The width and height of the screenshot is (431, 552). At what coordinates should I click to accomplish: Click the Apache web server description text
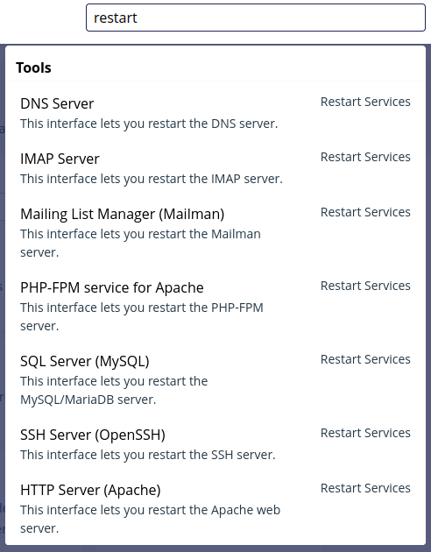150,520
